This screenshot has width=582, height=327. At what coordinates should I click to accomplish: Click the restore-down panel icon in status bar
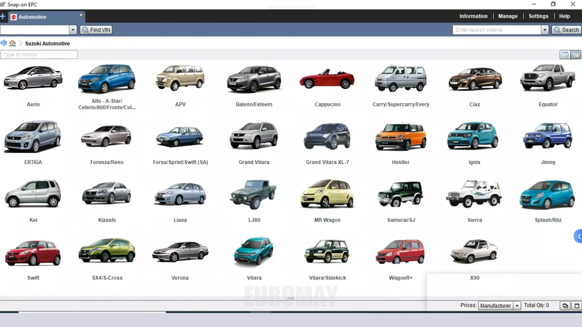tap(565, 306)
